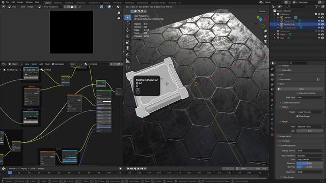Open the View Transform Standard dropdown

[x=310, y=156]
